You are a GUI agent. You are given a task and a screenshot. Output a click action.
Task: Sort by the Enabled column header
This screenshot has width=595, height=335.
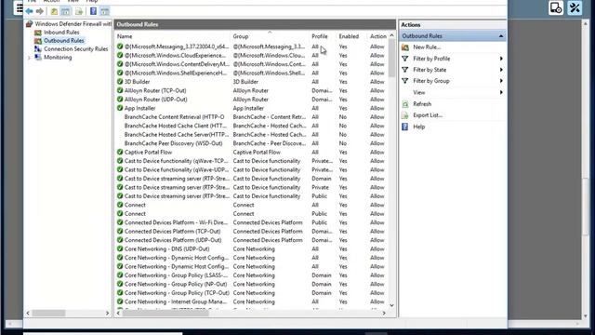click(x=349, y=36)
